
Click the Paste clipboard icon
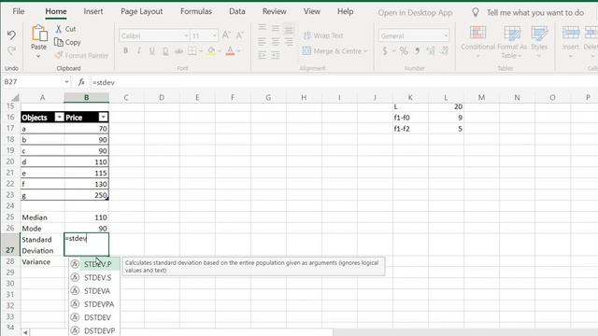coord(39,34)
